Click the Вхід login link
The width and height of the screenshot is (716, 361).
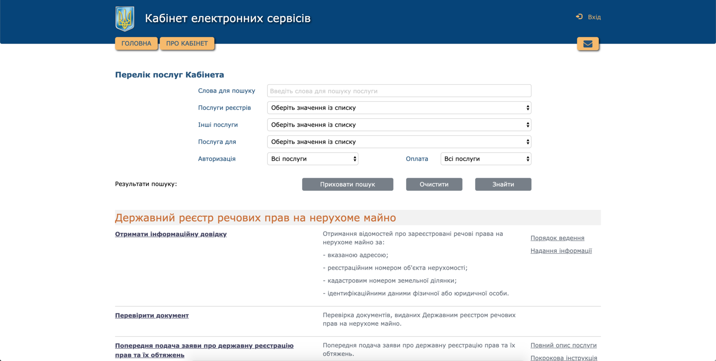tap(594, 17)
